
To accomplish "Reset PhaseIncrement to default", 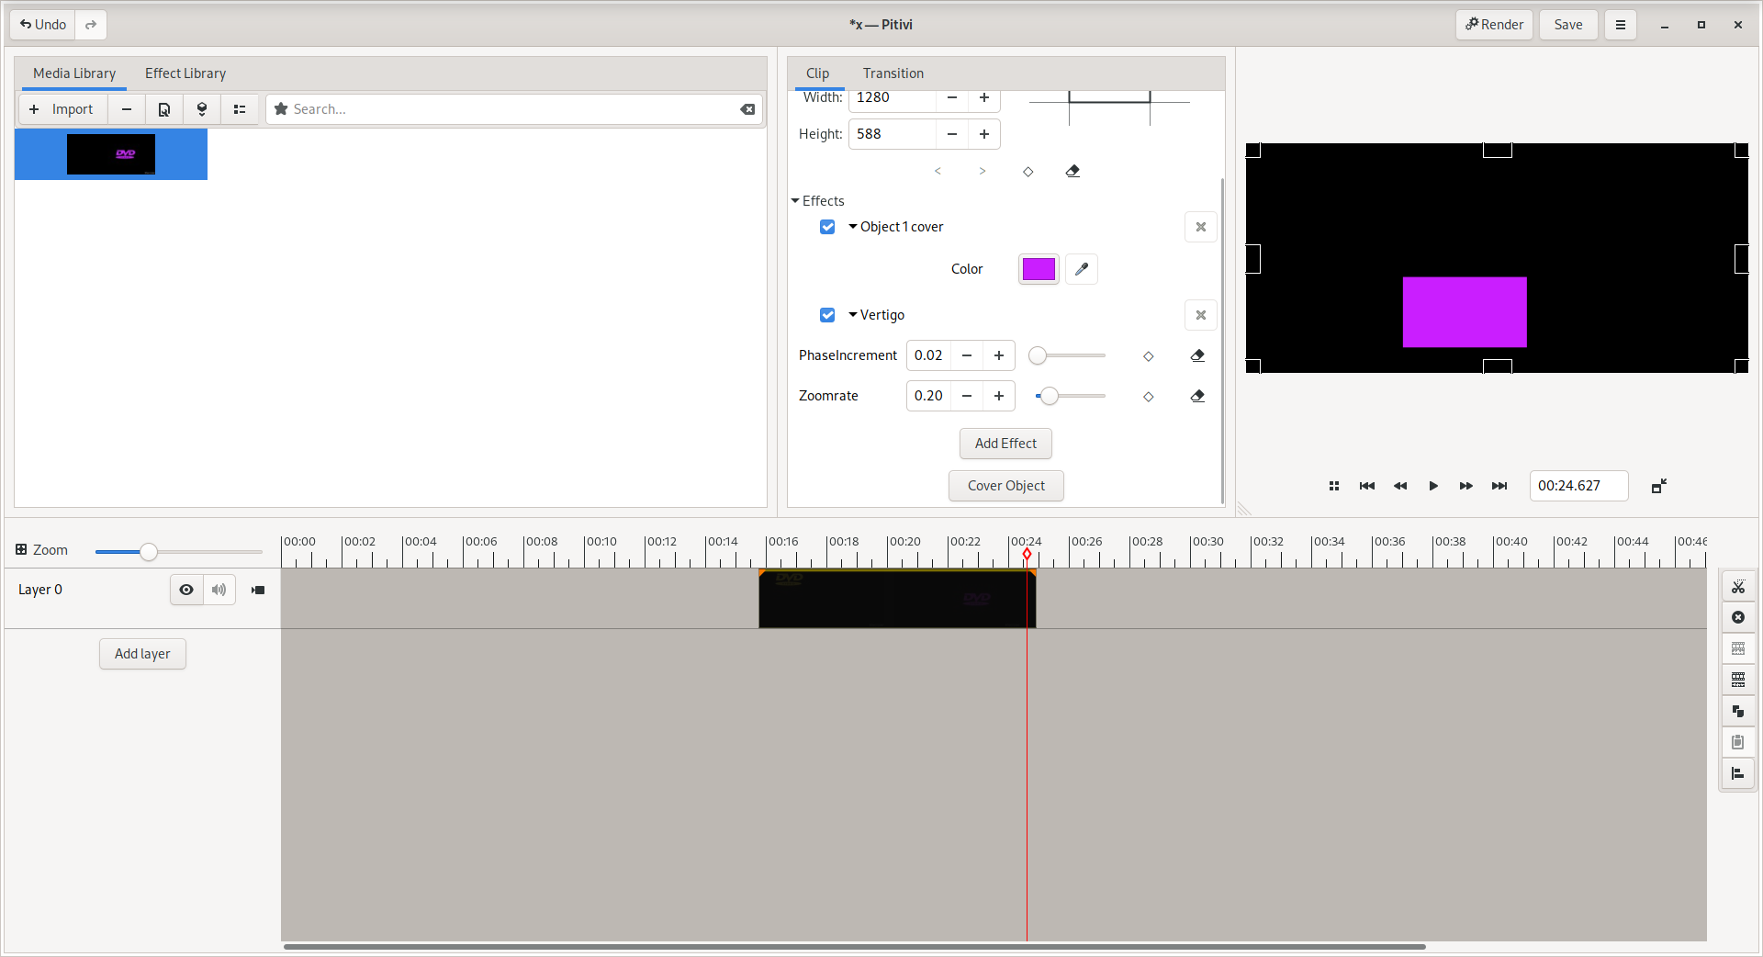I will pyautogui.click(x=1197, y=355).
